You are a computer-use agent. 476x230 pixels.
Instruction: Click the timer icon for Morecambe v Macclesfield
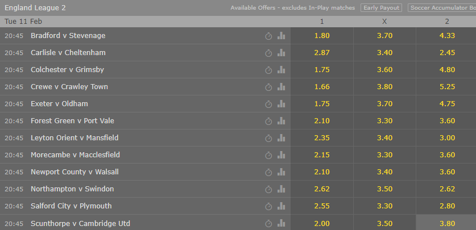coord(268,155)
